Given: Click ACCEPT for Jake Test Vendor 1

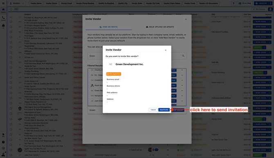Looking at the screenshot, I should coord(258,155).
